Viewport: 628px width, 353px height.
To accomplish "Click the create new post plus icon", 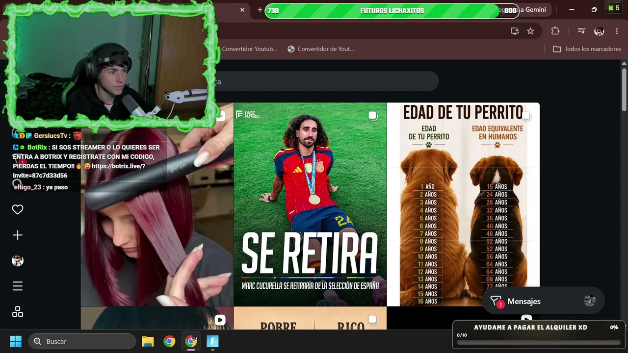I will (x=18, y=235).
